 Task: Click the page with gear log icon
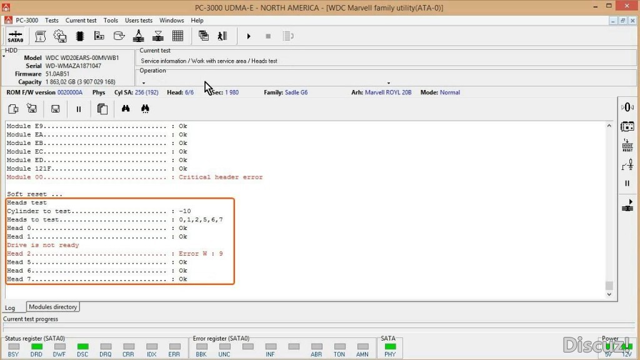click(13, 109)
